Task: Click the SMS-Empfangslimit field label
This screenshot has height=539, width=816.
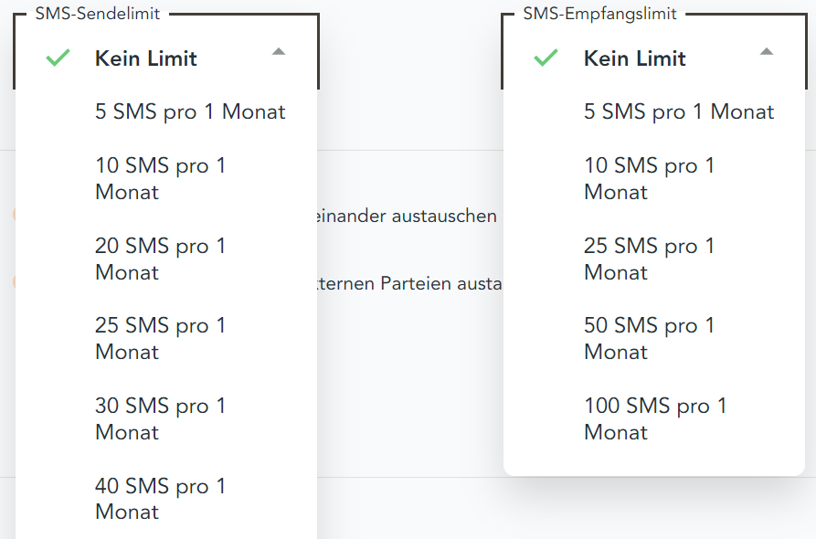Action: 599,14
